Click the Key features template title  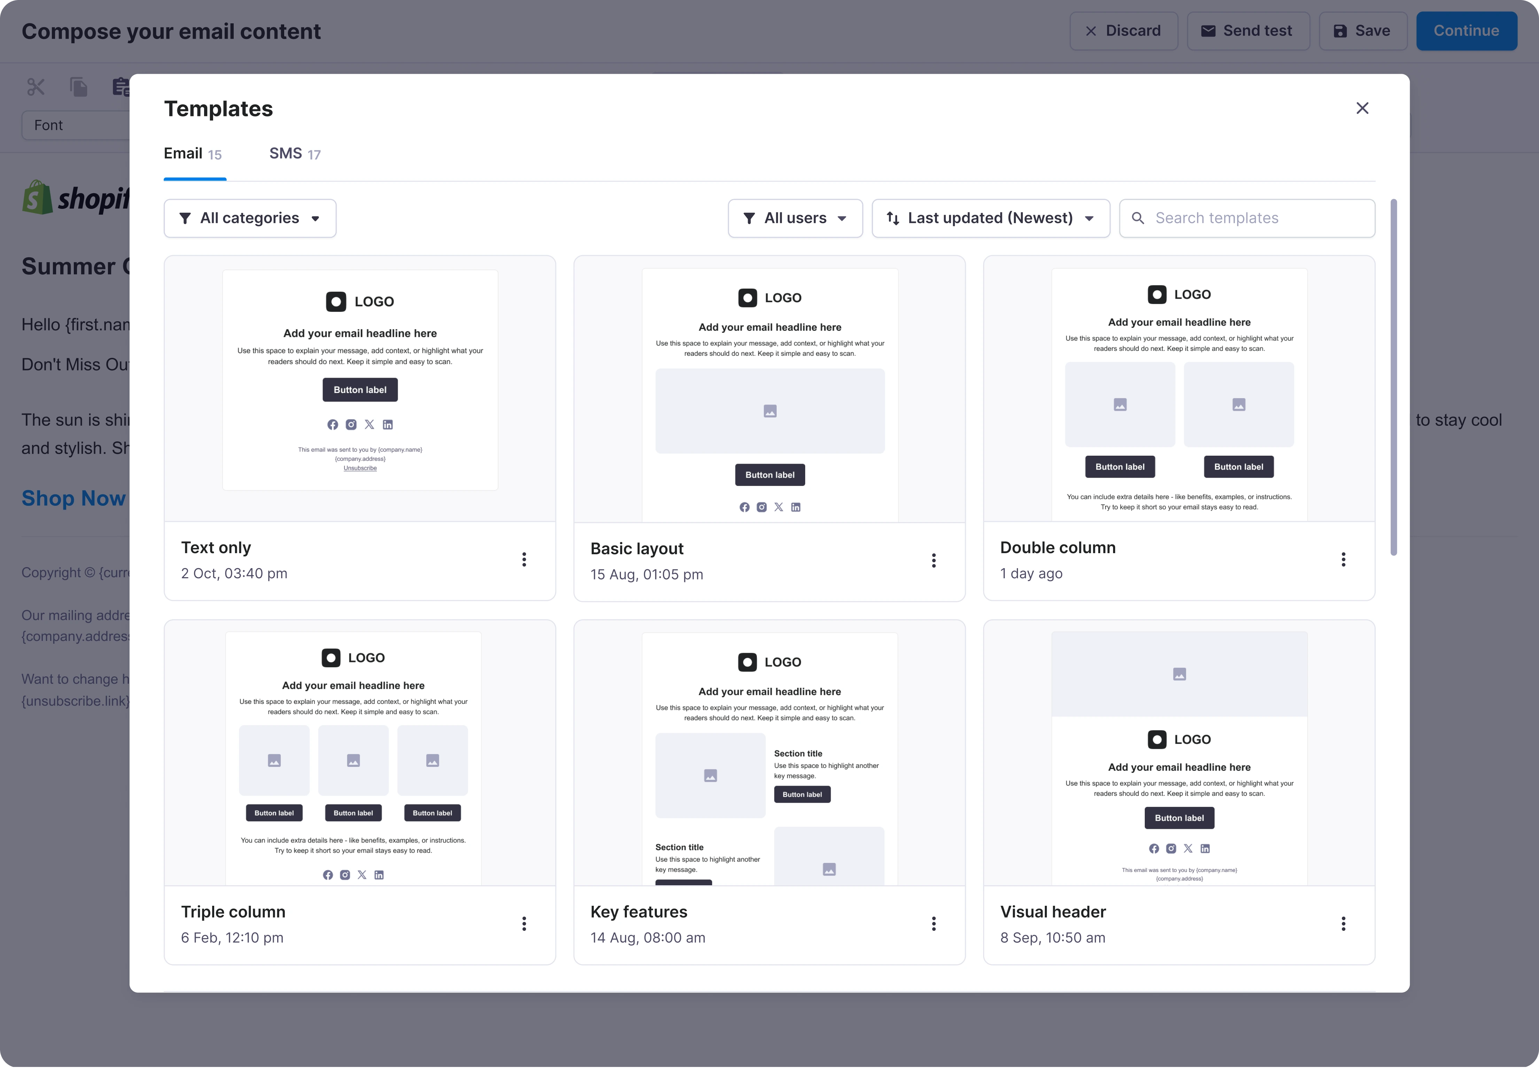click(639, 912)
